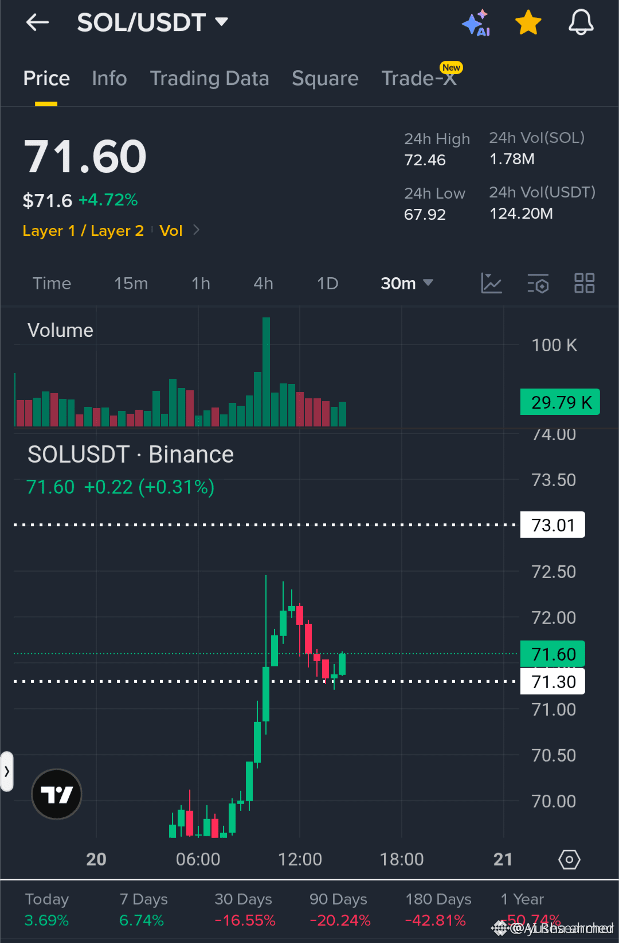
Task: Open the grid layout icon
Action: pos(584,283)
